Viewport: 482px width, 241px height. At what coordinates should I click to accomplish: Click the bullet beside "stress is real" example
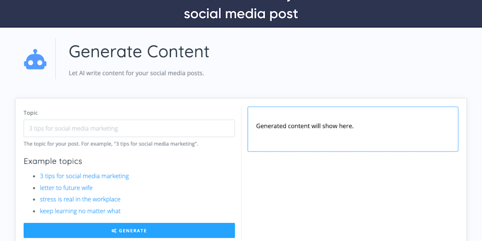pos(34,200)
